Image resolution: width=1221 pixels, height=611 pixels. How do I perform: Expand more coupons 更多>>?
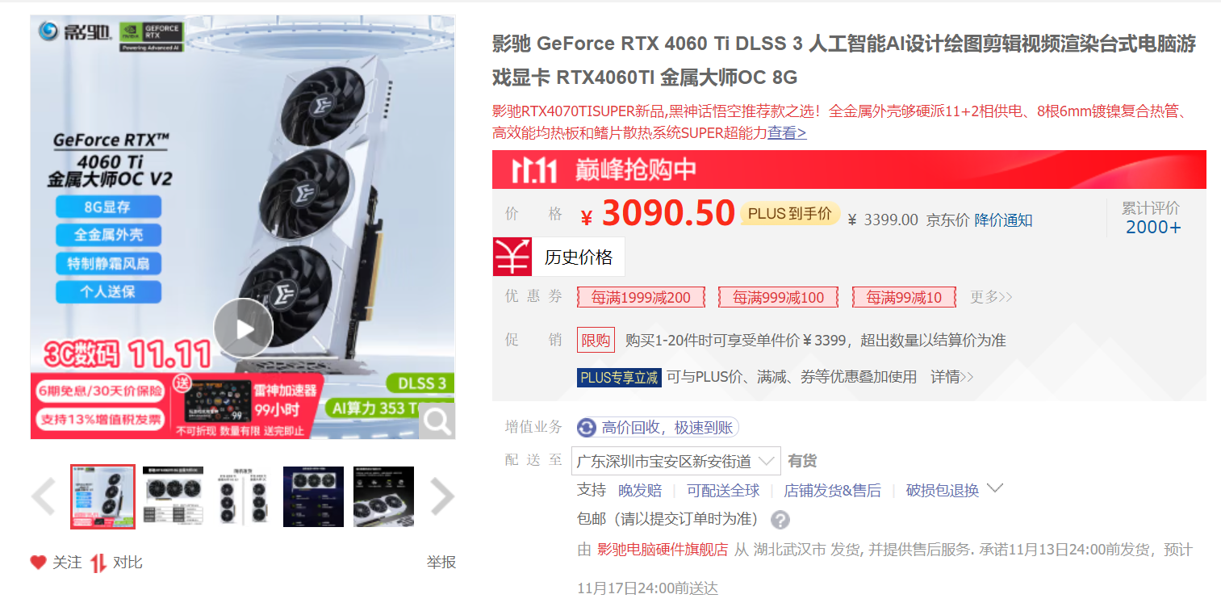click(x=991, y=297)
